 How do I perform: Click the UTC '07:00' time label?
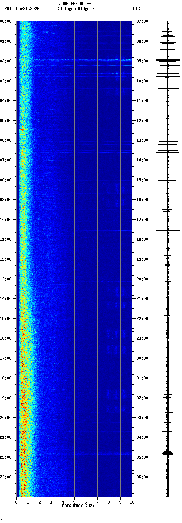(142, 21)
